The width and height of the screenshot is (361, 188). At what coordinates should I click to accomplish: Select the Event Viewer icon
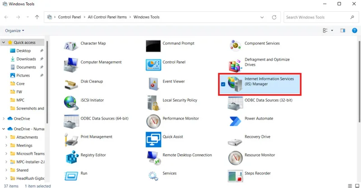pyautogui.click(x=153, y=84)
